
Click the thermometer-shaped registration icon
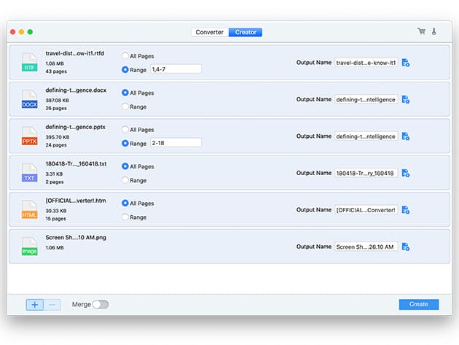click(433, 32)
